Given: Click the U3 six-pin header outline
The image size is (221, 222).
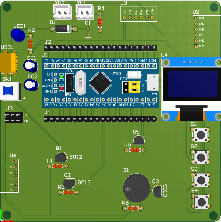Looking at the screenshot, I should pyautogui.click(x=139, y=14).
